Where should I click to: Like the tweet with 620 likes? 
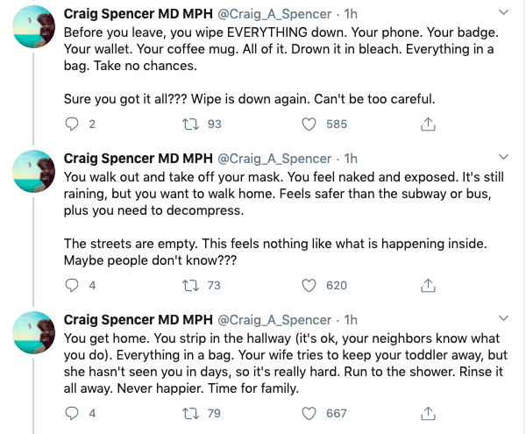click(x=309, y=285)
